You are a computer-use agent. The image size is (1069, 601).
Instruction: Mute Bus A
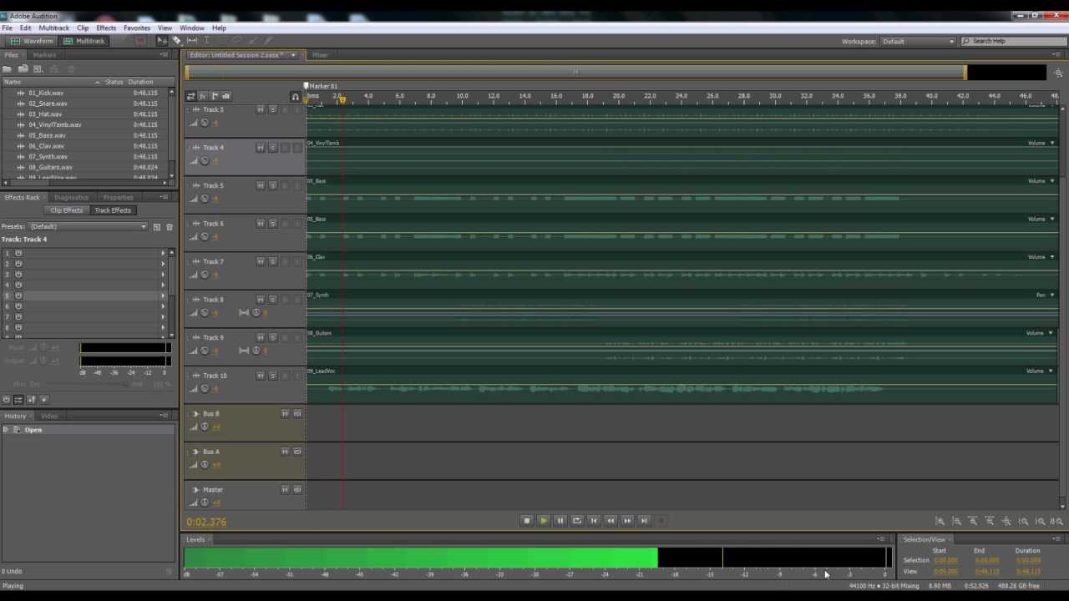coord(285,452)
